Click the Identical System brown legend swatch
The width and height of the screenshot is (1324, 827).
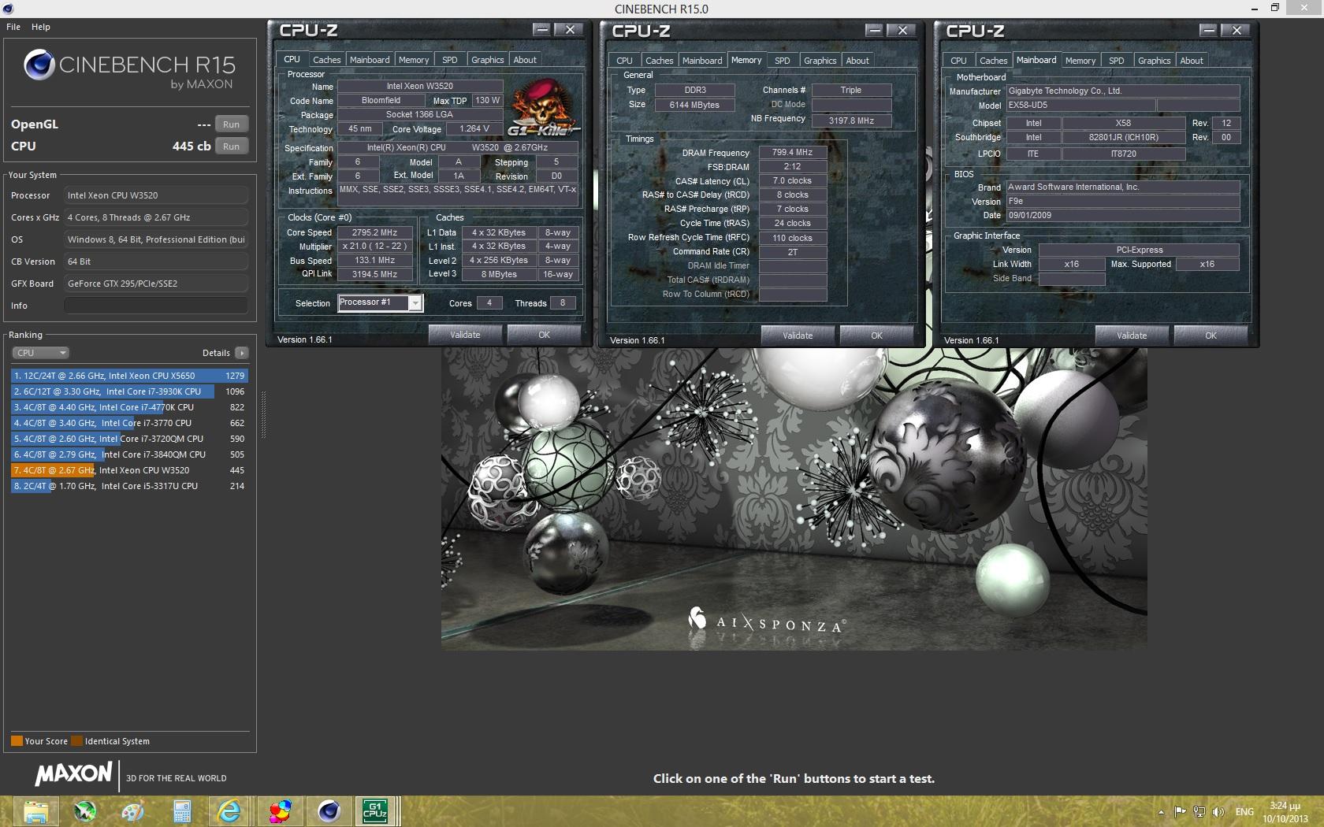pos(76,740)
